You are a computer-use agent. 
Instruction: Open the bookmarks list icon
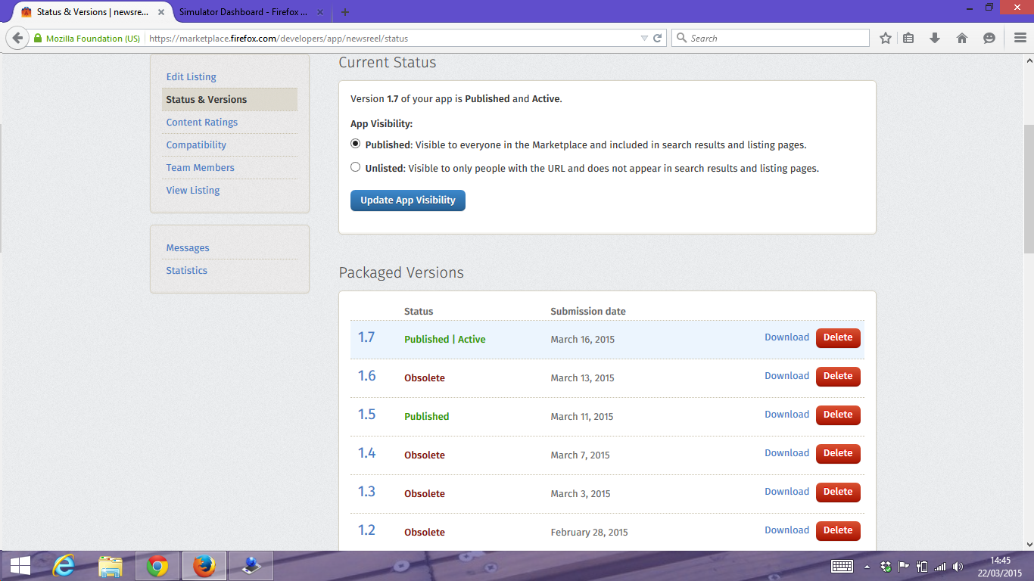tap(909, 38)
